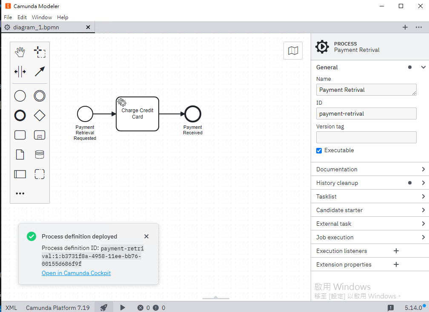Create a group from the palette
The image size is (429, 312).
(40, 174)
